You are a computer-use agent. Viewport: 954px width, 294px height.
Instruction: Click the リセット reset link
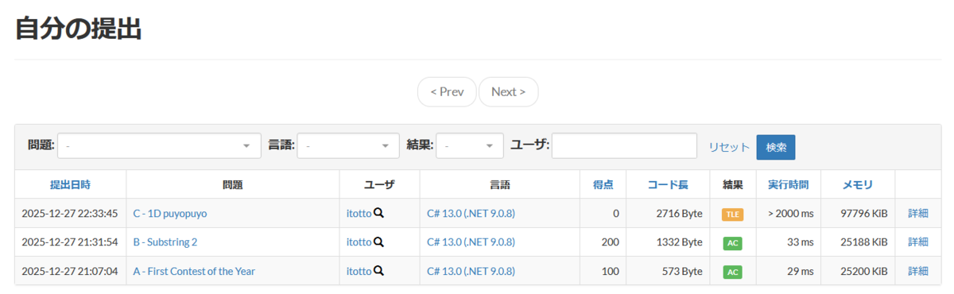pos(729,147)
